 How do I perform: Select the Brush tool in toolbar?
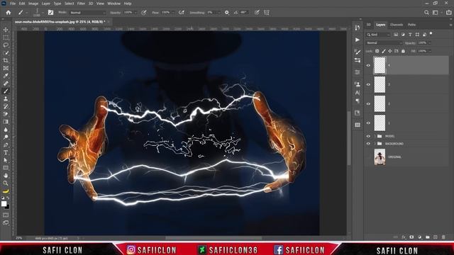click(x=6, y=91)
